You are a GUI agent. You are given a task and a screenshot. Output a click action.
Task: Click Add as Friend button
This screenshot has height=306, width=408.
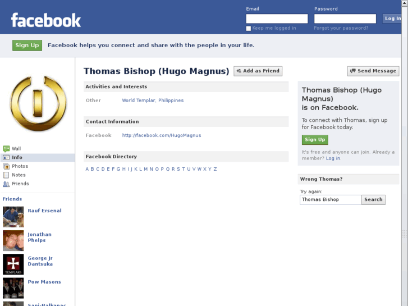click(x=258, y=71)
